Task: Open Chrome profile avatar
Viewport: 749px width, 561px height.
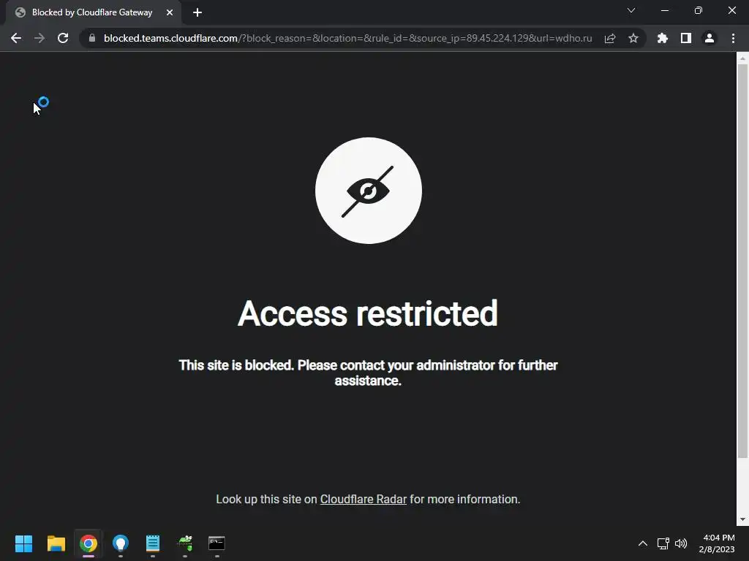Action: [710, 38]
